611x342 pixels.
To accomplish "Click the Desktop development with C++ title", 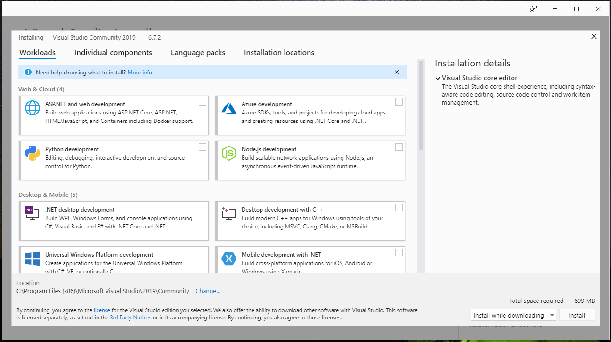I will point(283,210).
